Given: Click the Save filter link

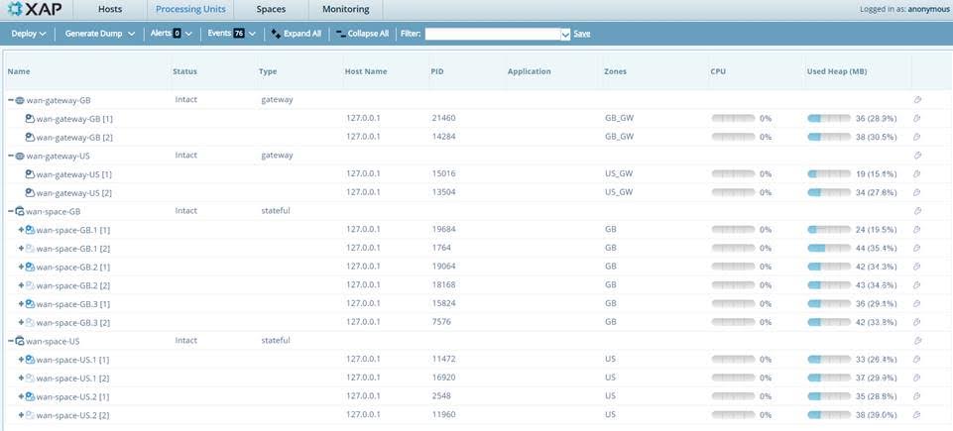Looking at the screenshot, I should (x=581, y=34).
